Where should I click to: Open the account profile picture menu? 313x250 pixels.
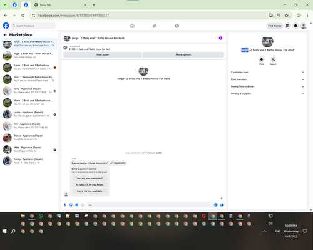point(304,26)
